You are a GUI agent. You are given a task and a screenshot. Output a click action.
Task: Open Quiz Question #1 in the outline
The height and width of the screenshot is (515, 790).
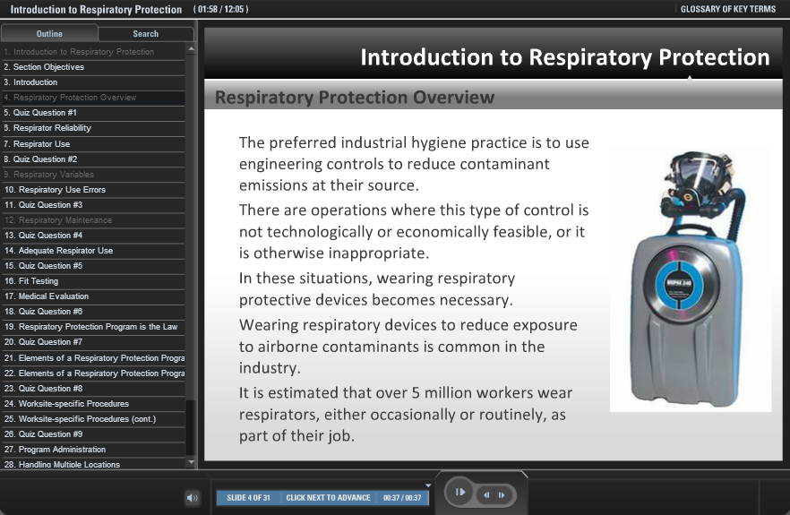[x=40, y=113]
